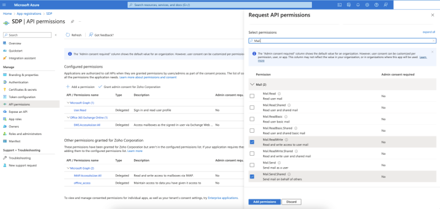
Task: Collapse the Mail (2) permission group
Action: 252,85
